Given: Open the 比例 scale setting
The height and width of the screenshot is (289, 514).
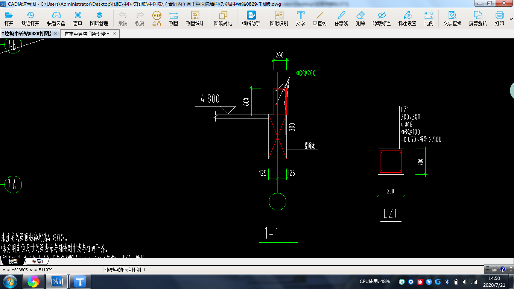Looking at the screenshot, I should pos(429,18).
